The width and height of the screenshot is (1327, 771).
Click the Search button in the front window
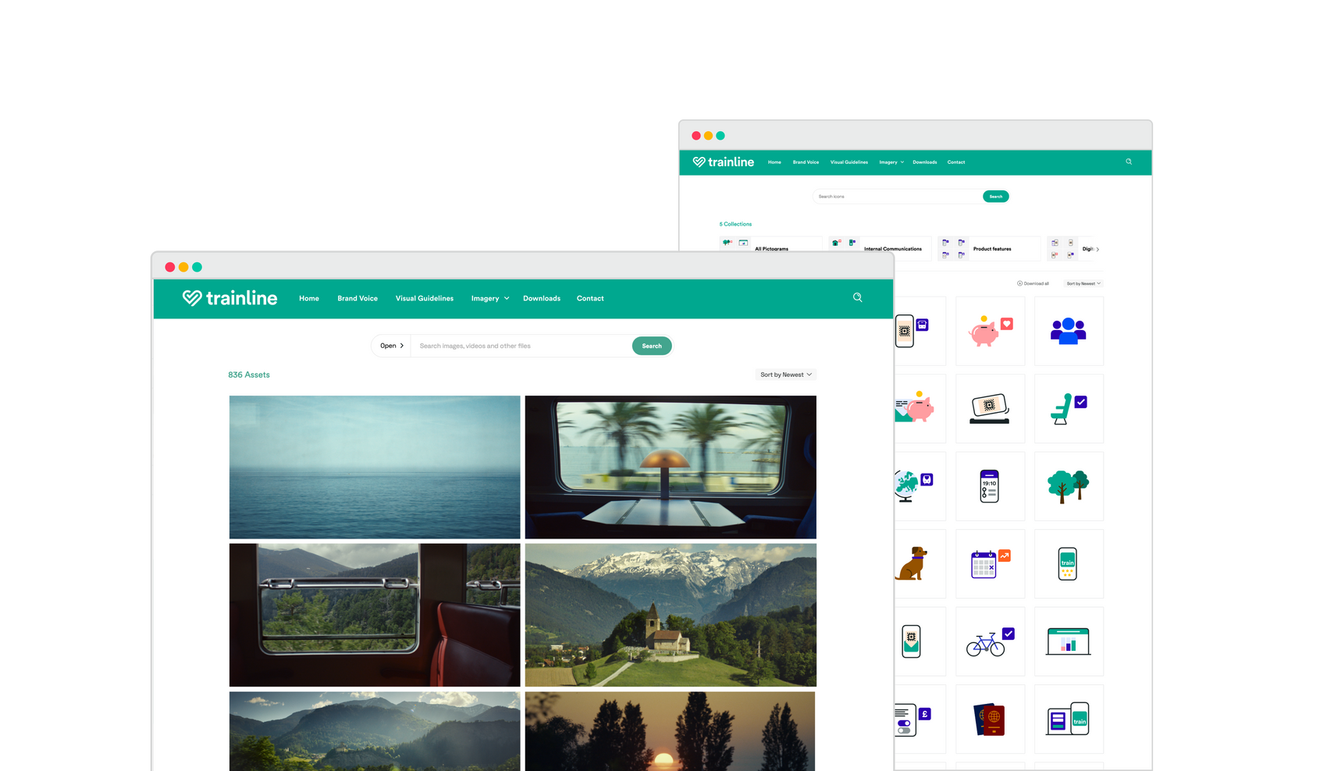[x=652, y=346]
